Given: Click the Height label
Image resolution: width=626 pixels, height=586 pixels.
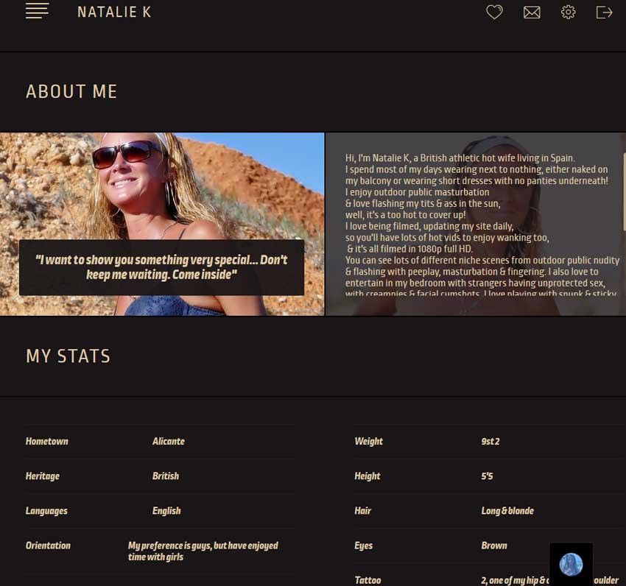Looking at the screenshot, I should (x=367, y=476).
